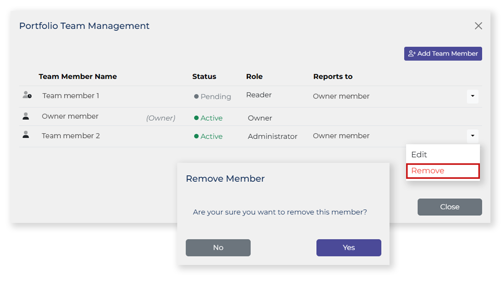Open the dropdown arrow for Team member 1
The image size is (504, 281).
point(472,96)
